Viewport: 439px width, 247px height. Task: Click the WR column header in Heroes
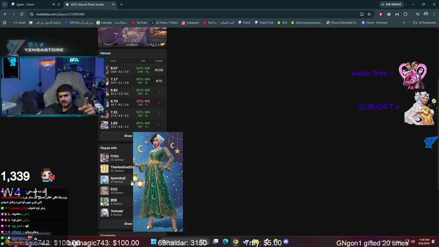(143, 61)
